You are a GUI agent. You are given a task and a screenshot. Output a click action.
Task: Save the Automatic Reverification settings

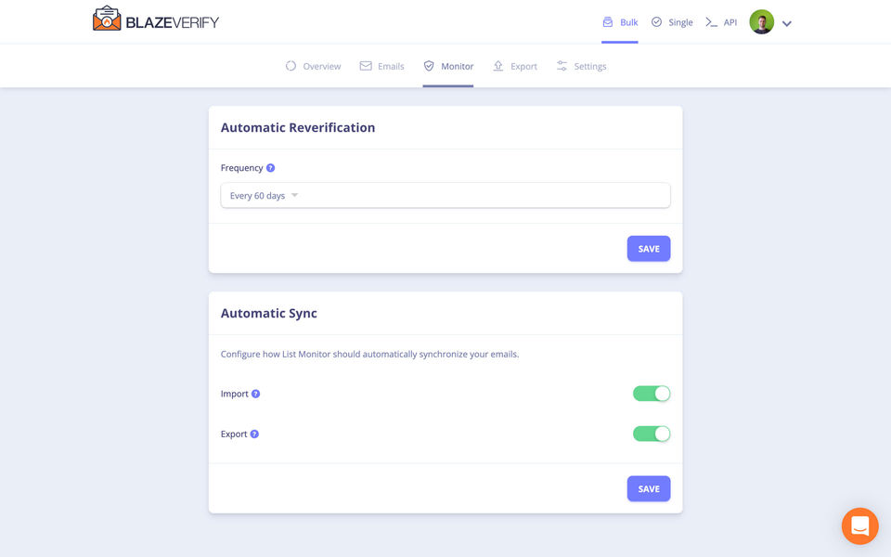[649, 249]
